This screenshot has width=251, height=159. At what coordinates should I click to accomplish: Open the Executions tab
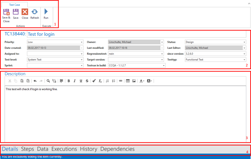64,149
